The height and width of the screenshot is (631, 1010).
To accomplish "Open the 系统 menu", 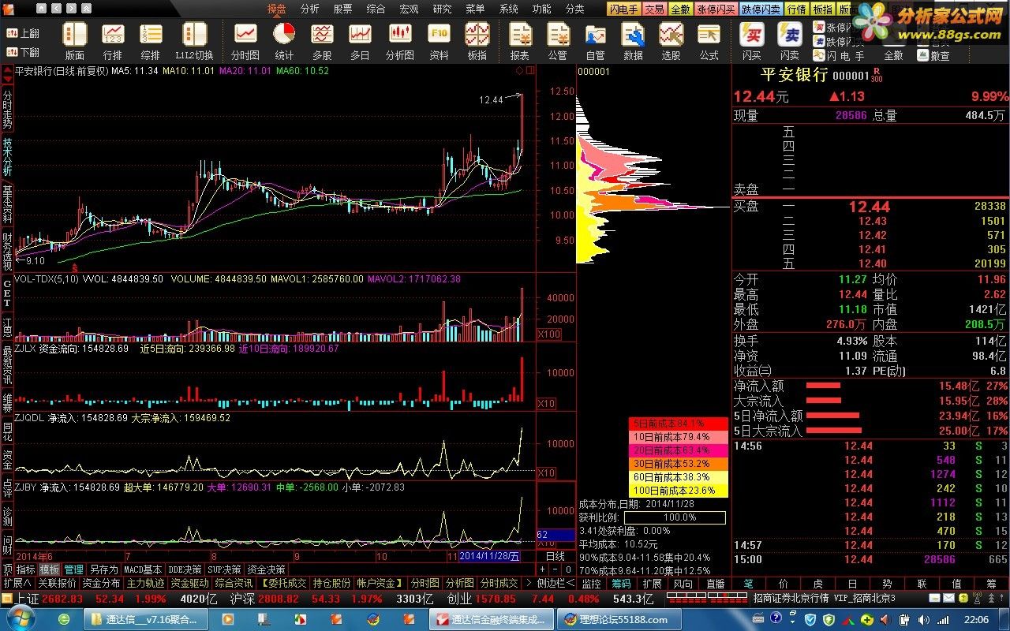I will [x=508, y=9].
